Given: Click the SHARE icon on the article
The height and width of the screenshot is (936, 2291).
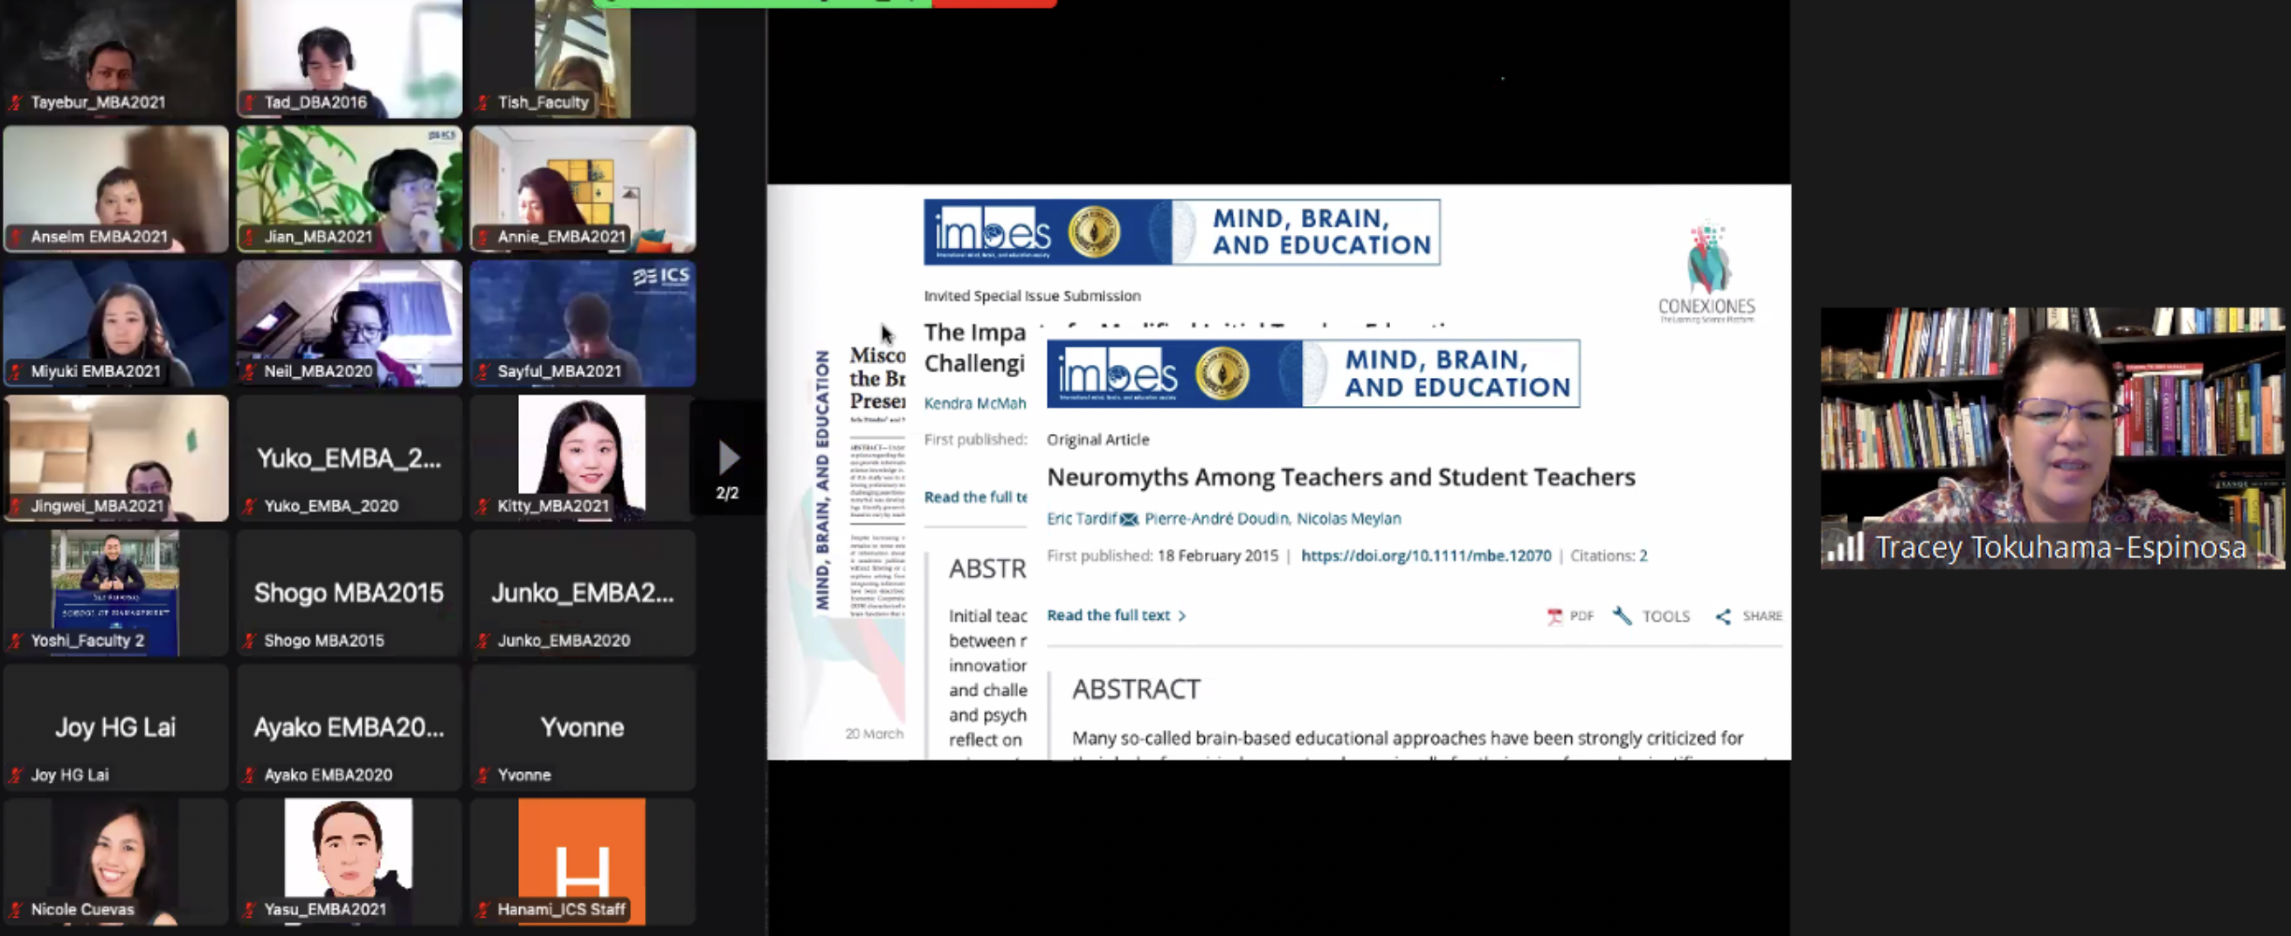Looking at the screenshot, I should [x=1723, y=616].
